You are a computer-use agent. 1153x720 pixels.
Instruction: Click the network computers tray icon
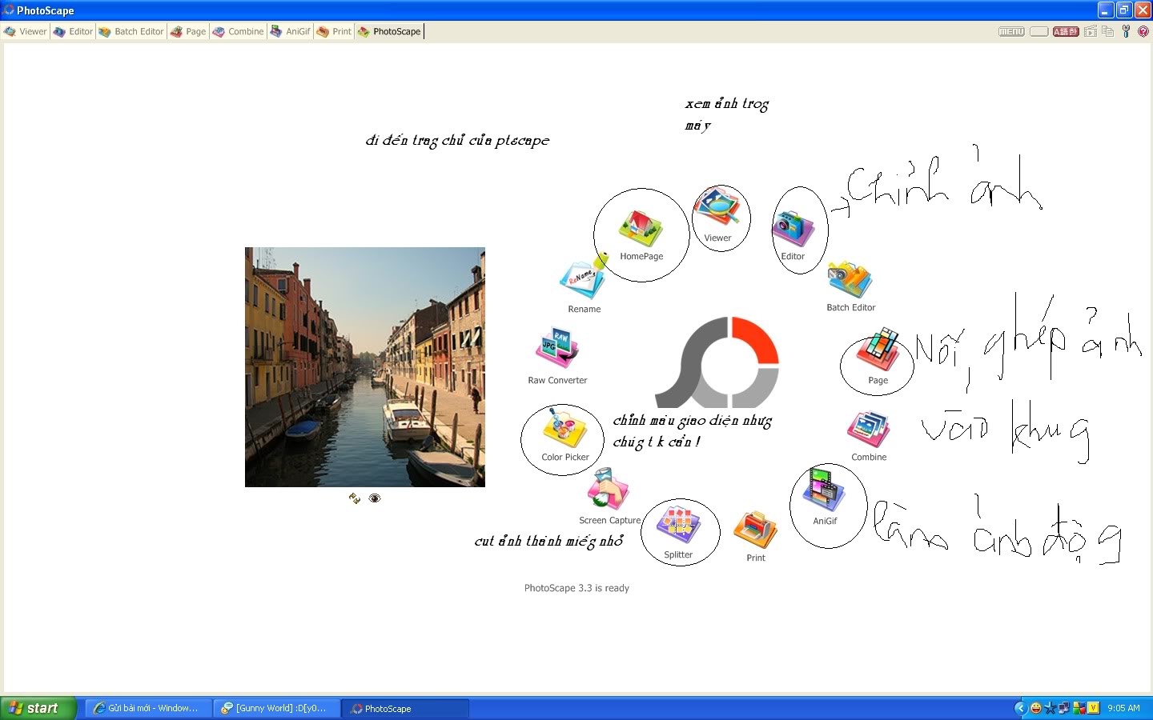1064,708
